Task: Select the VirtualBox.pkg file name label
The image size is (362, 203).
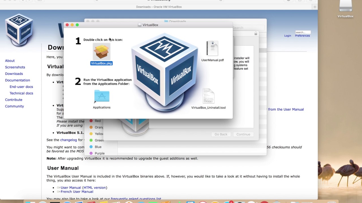Action: point(101,63)
